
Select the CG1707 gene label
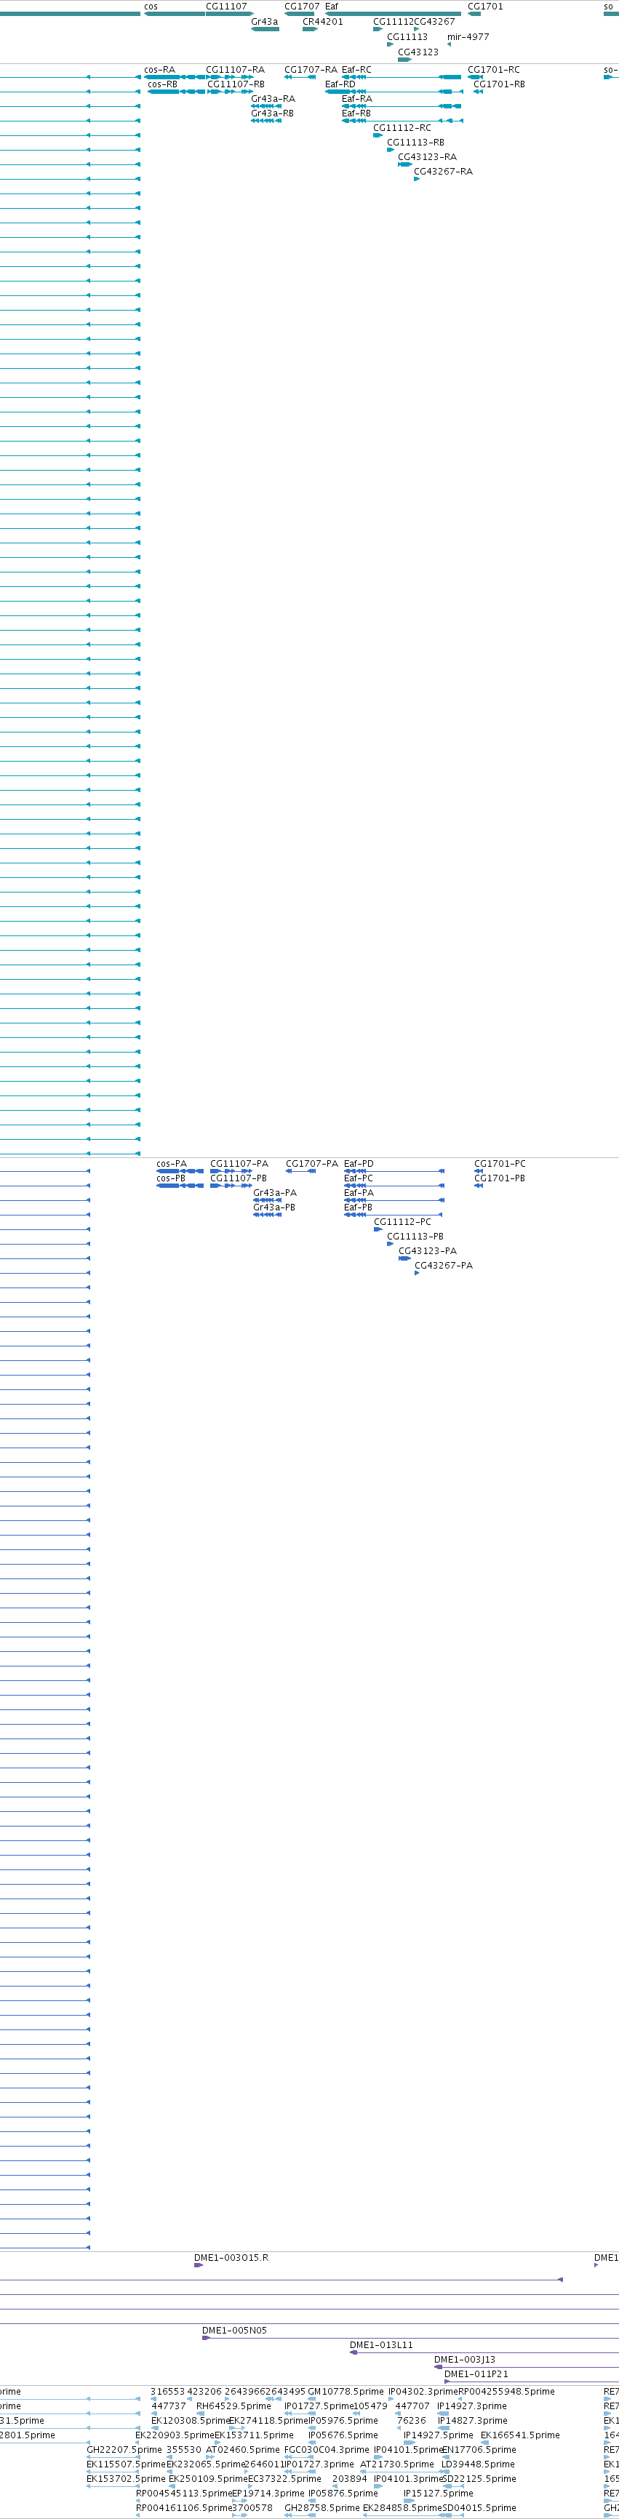(x=302, y=6)
